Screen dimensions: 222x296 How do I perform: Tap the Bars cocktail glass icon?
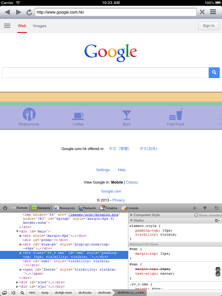[x=127, y=115]
